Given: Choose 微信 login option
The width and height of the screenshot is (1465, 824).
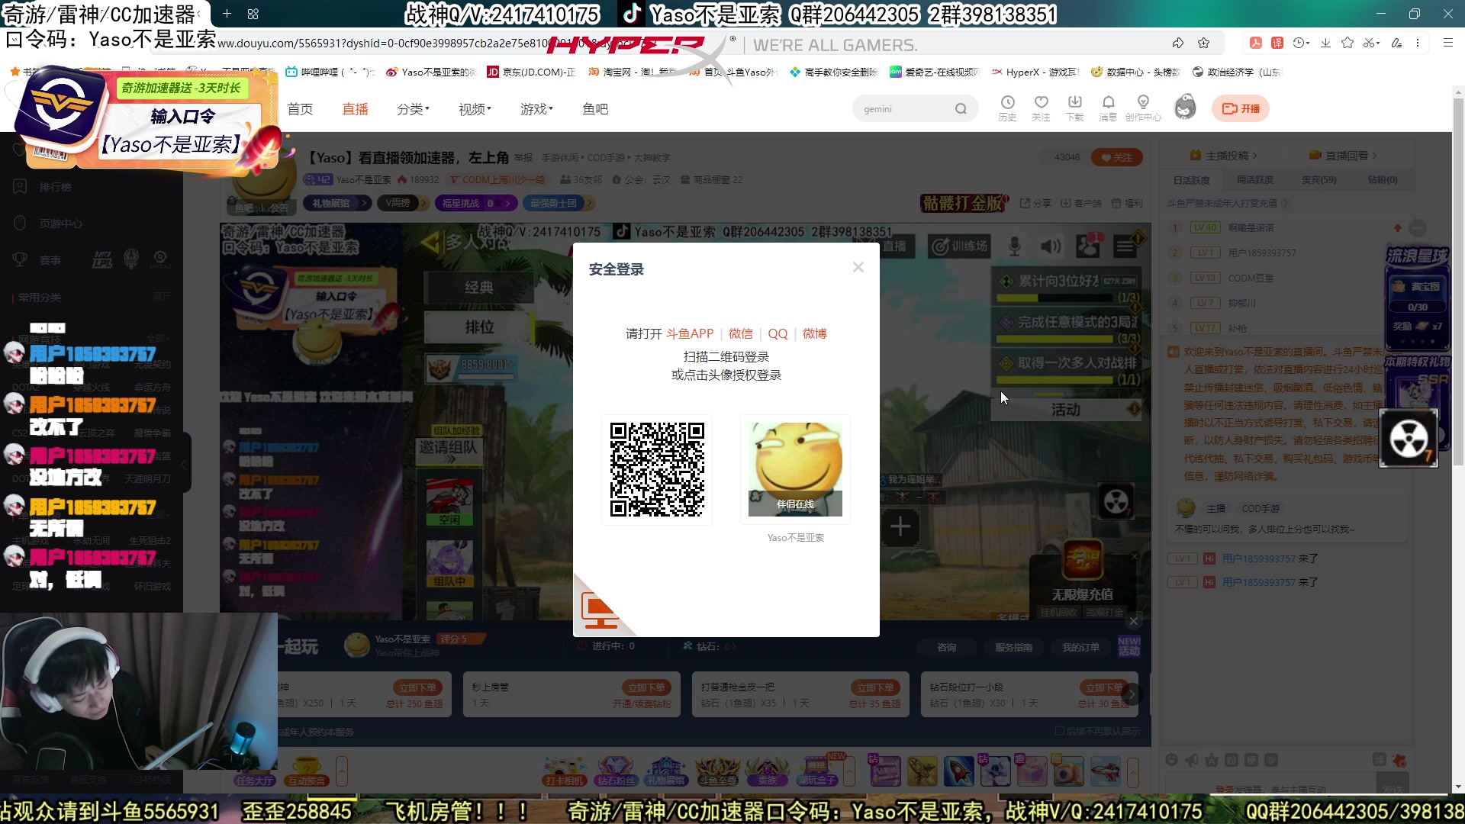Looking at the screenshot, I should (x=740, y=333).
